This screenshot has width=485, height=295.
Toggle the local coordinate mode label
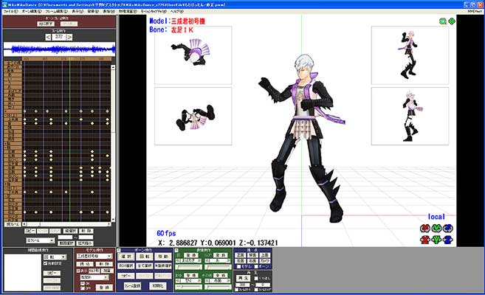pos(436,217)
